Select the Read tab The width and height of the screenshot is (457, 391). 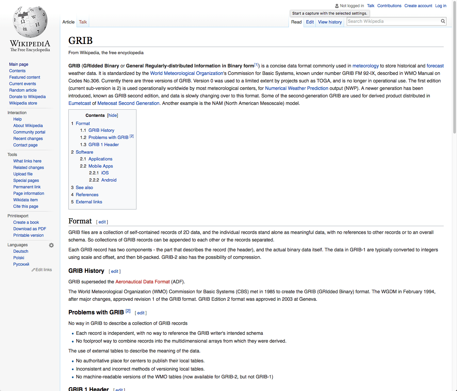pyautogui.click(x=296, y=22)
